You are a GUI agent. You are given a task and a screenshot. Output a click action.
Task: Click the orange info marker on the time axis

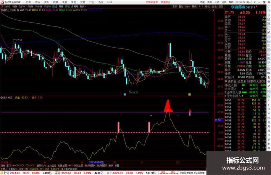tap(190, 95)
